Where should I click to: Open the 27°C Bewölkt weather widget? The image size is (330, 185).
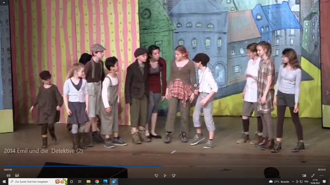(279, 182)
